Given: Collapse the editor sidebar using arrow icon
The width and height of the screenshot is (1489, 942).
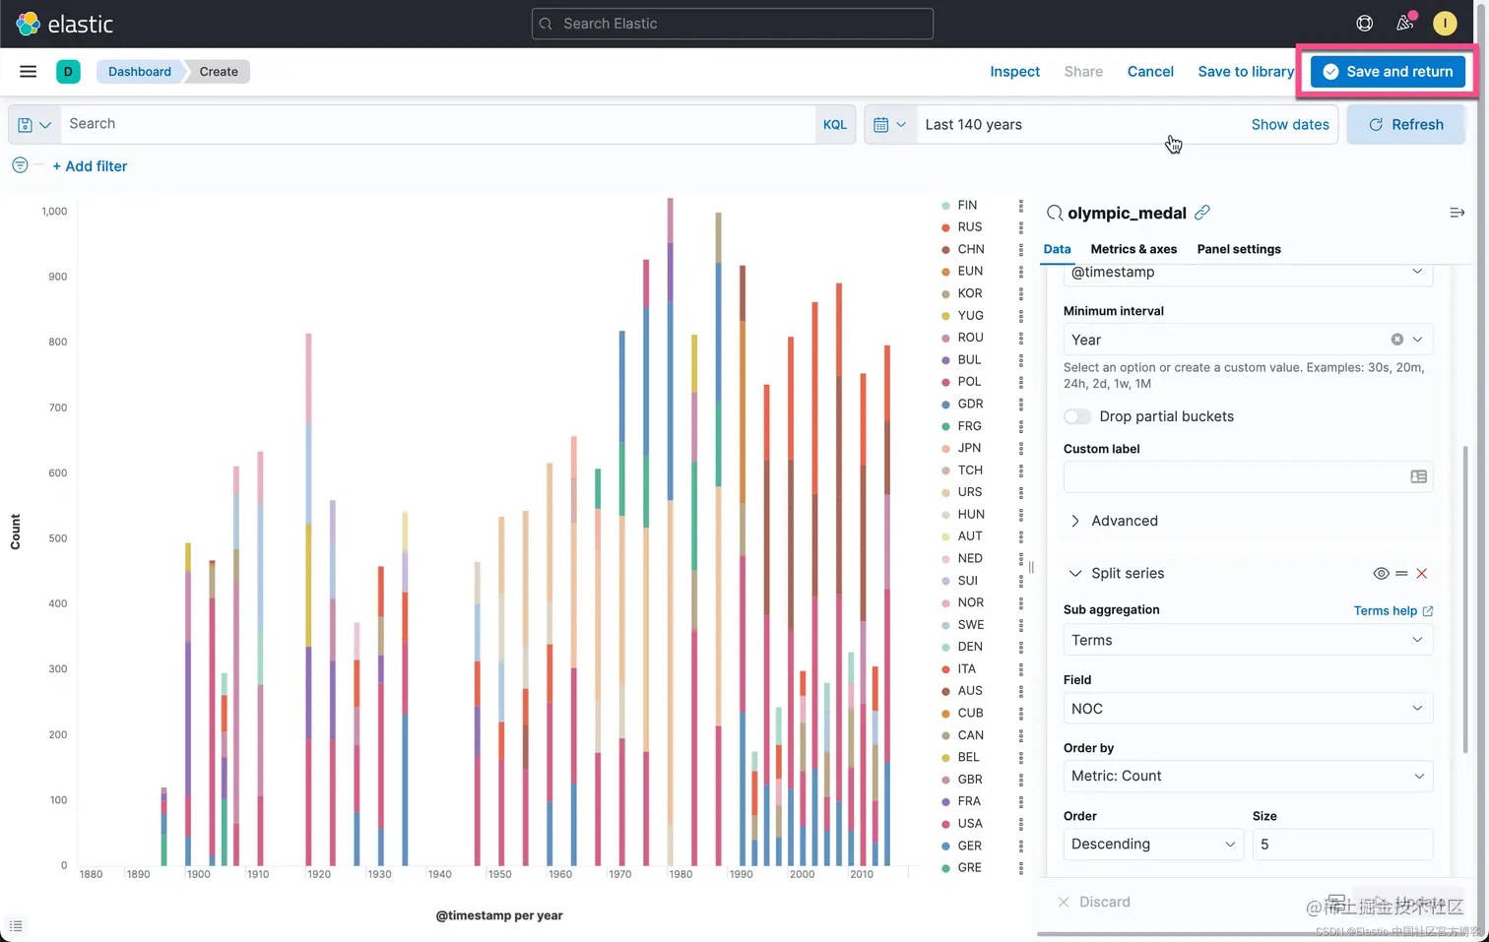Looking at the screenshot, I should pos(1457,213).
